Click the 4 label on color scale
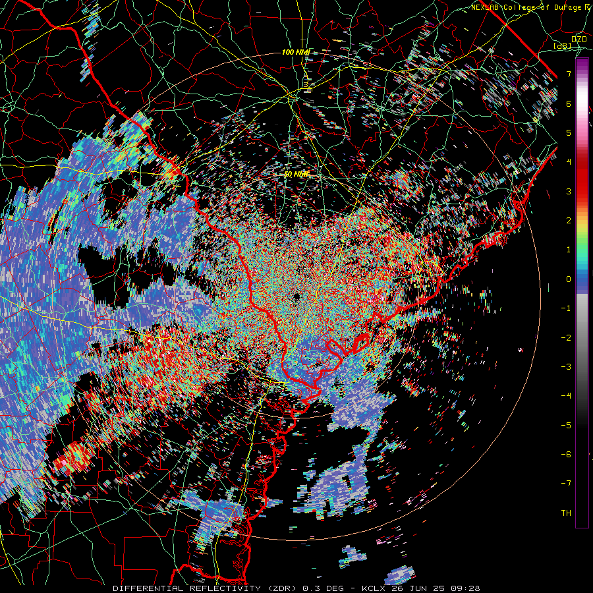Viewport: 593px width, 593px height. click(x=569, y=162)
